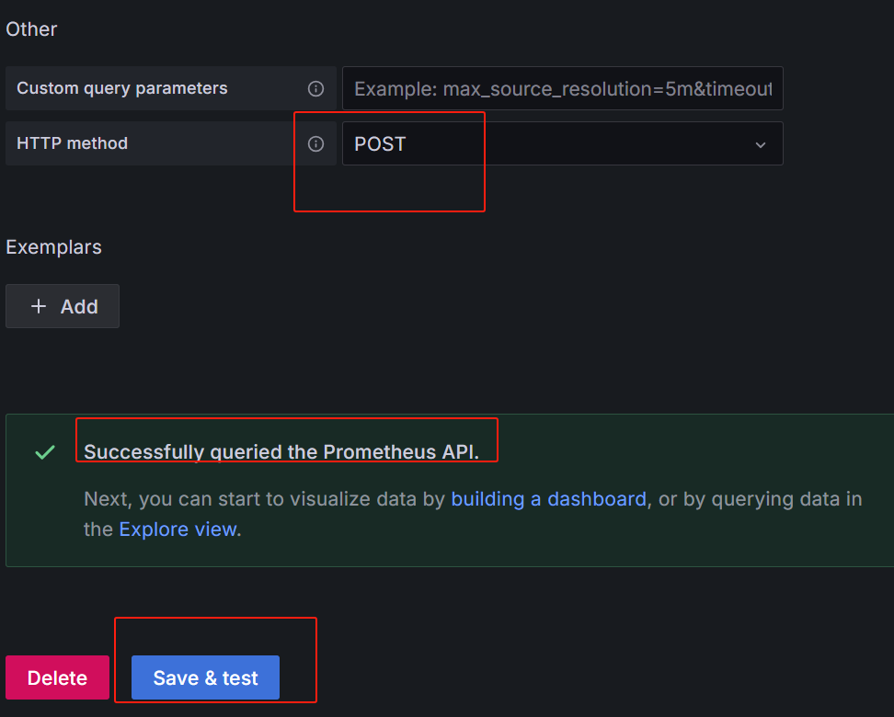
Task: Click the green success checkmark icon
Action: 45,452
